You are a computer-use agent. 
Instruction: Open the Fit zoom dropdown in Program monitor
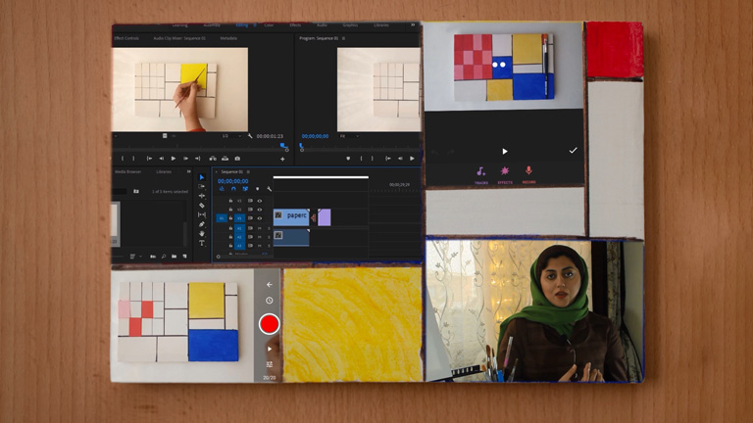click(350, 136)
